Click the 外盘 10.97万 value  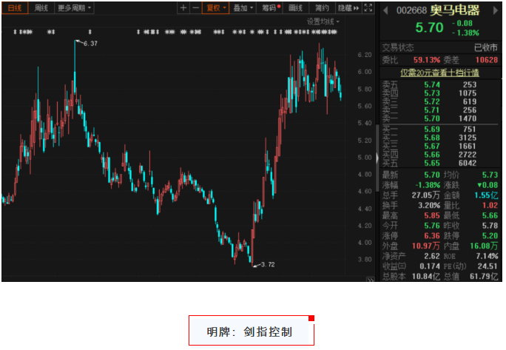(x=426, y=246)
